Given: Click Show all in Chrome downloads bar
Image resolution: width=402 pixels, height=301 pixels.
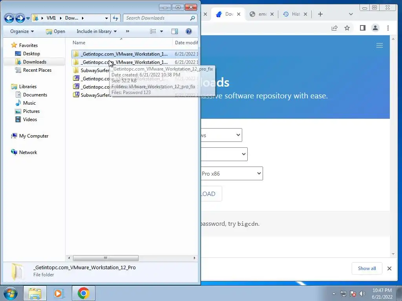Looking at the screenshot, I should coord(367,268).
